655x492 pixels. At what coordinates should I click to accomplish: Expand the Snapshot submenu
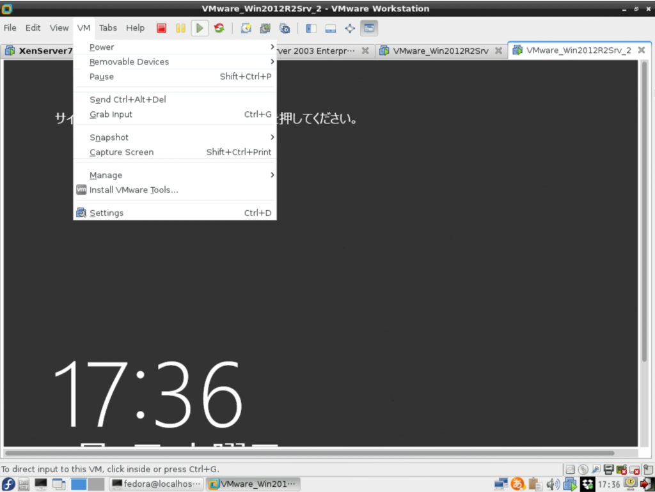point(175,137)
